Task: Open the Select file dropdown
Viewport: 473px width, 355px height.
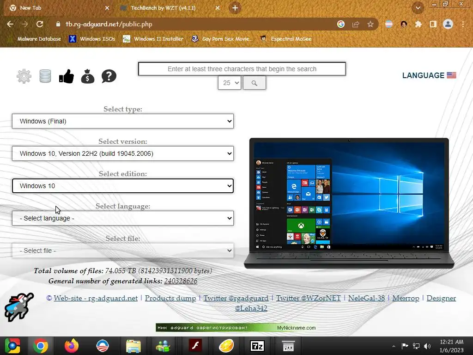Action: (x=123, y=251)
